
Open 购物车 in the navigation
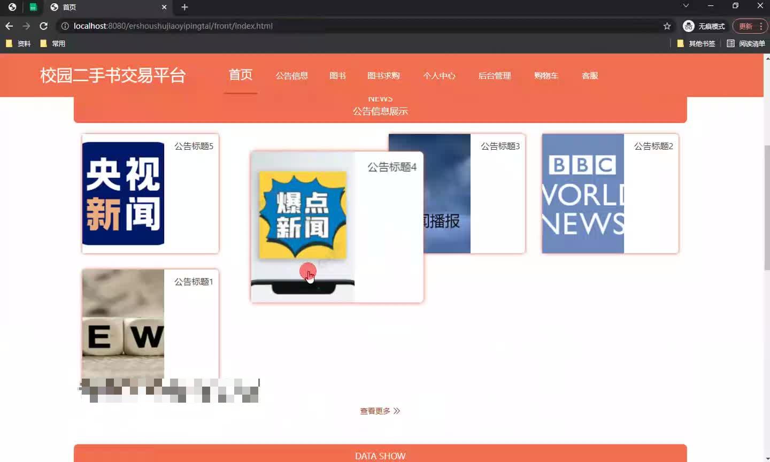click(546, 75)
